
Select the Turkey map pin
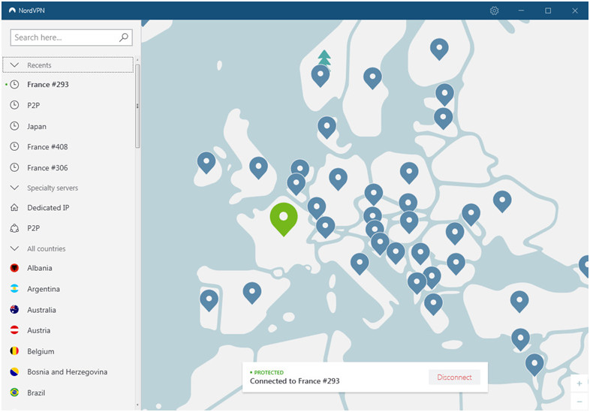point(519,301)
